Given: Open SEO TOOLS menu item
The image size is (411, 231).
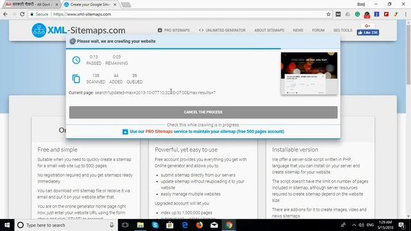Looking at the screenshot, I should point(342,30).
